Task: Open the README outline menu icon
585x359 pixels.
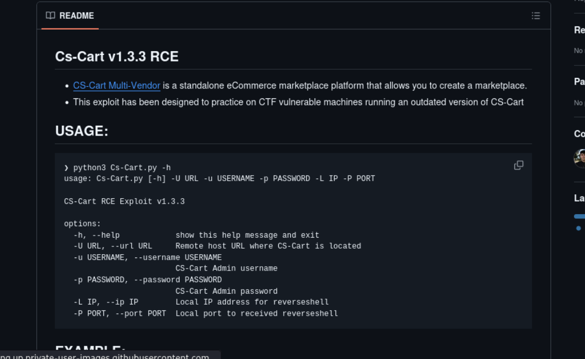Action: (x=536, y=16)
